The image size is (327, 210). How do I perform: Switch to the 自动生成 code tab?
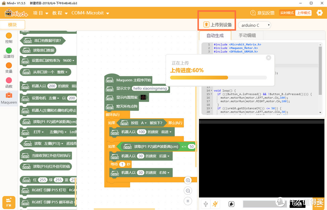215,35
